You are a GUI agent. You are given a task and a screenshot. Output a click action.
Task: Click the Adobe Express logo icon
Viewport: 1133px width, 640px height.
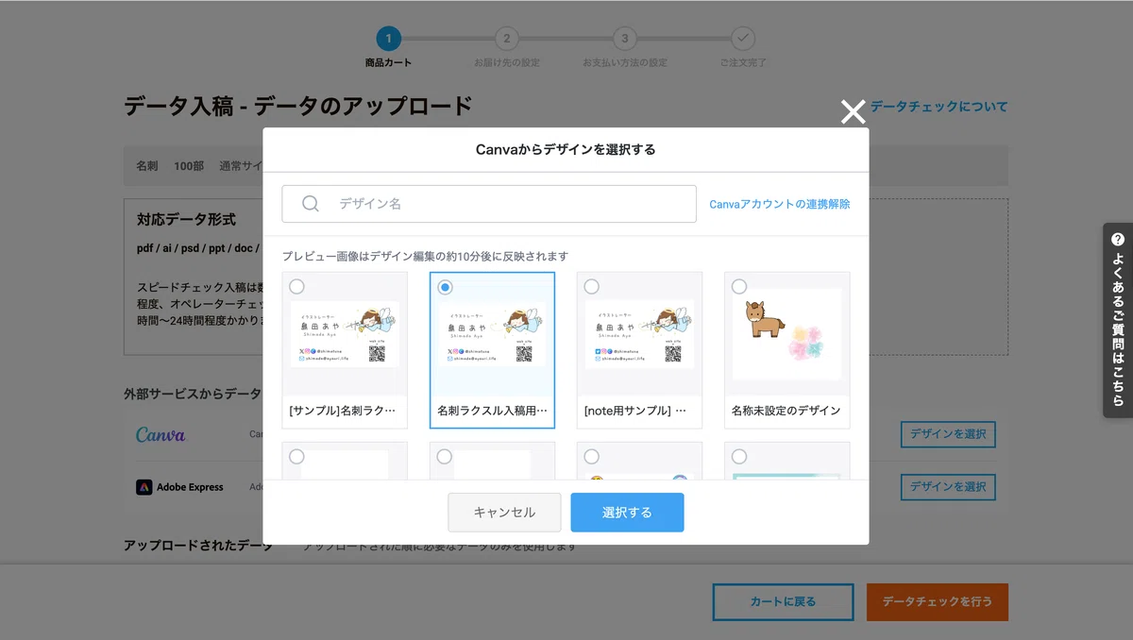pos(144,487)
